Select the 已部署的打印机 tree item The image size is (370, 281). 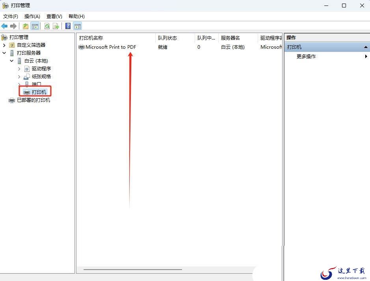click(33, 100)
